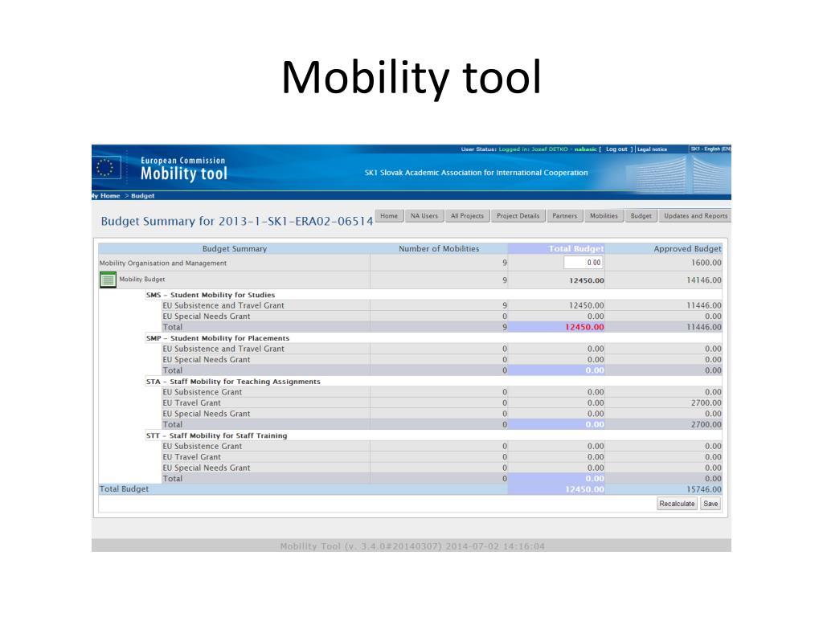Open the SK1 - English language selector
823x617 pixels.
[710, 149]
